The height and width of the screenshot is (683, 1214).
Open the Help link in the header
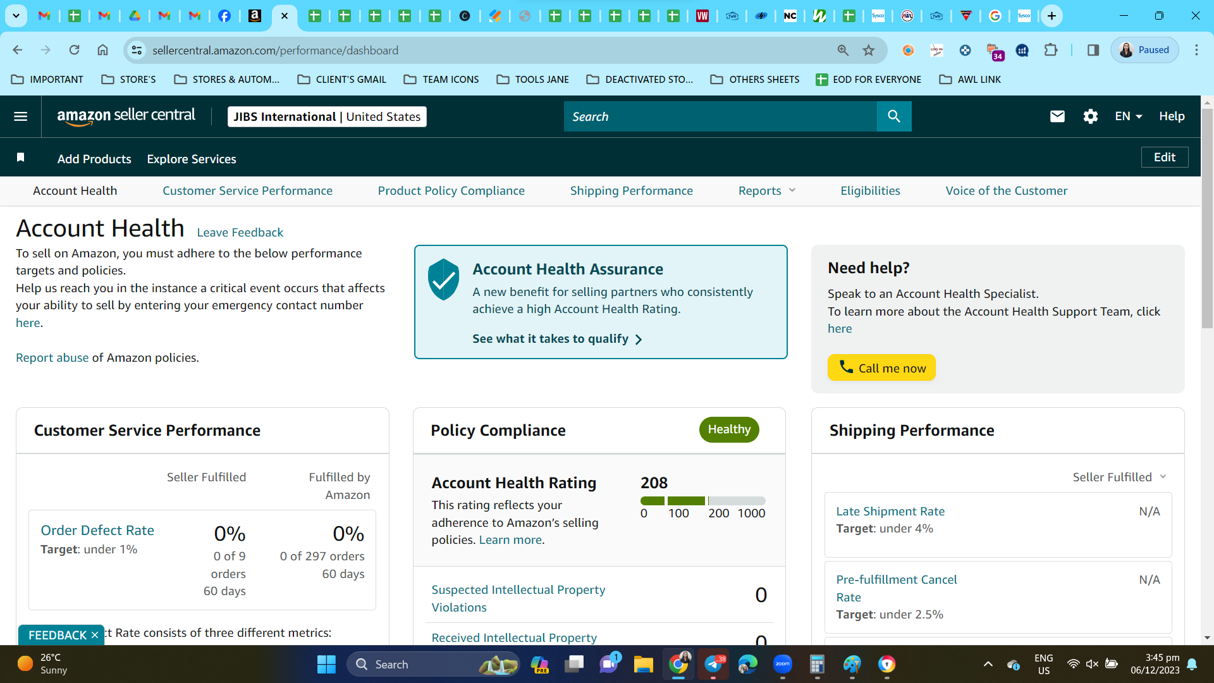(1172, 116)
